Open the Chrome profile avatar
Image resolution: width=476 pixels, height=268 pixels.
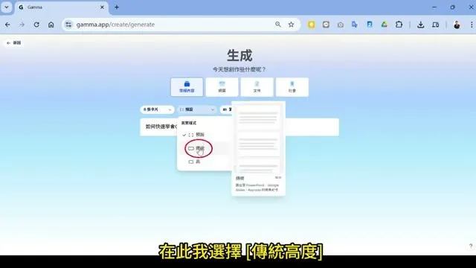pyautogui.click(x=457, y=25)
